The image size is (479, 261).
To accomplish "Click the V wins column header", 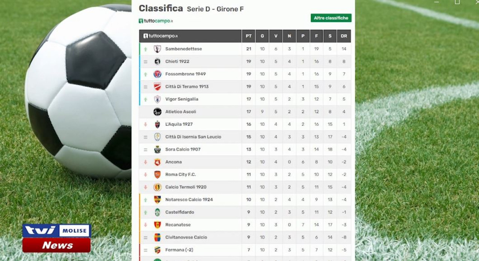I will tap(276, 36).
